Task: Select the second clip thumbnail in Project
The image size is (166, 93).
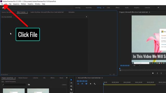Action: coord(38,91)
